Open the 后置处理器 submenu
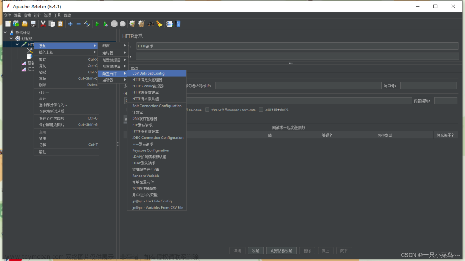 coord(113,66)
